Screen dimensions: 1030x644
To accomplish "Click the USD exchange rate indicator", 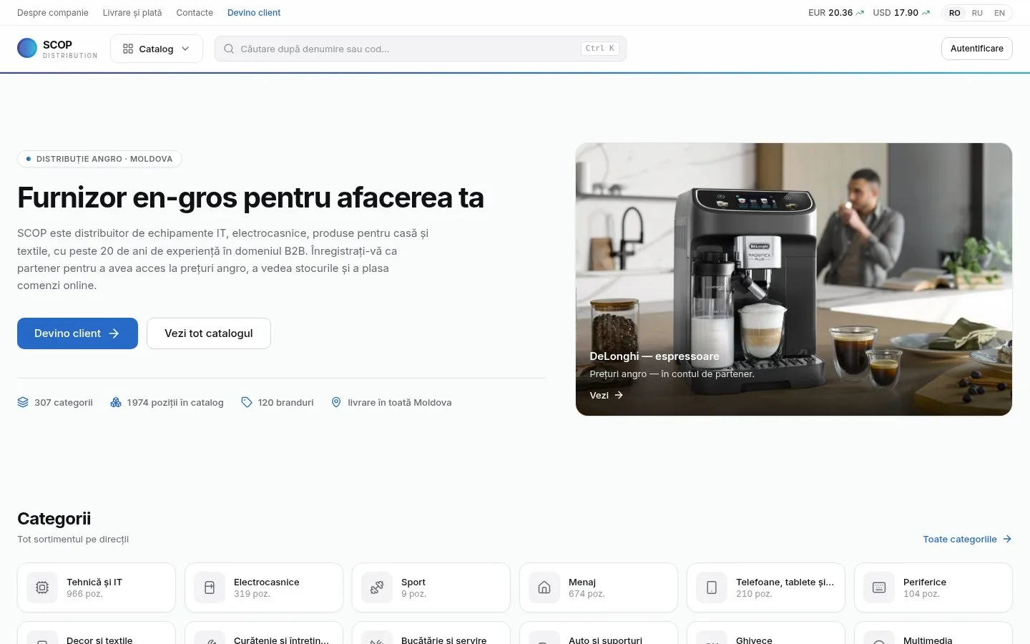I will 901,13.
